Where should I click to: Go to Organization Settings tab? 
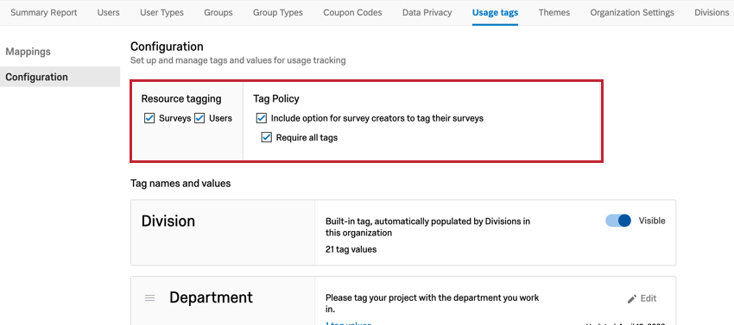[632, 13]
